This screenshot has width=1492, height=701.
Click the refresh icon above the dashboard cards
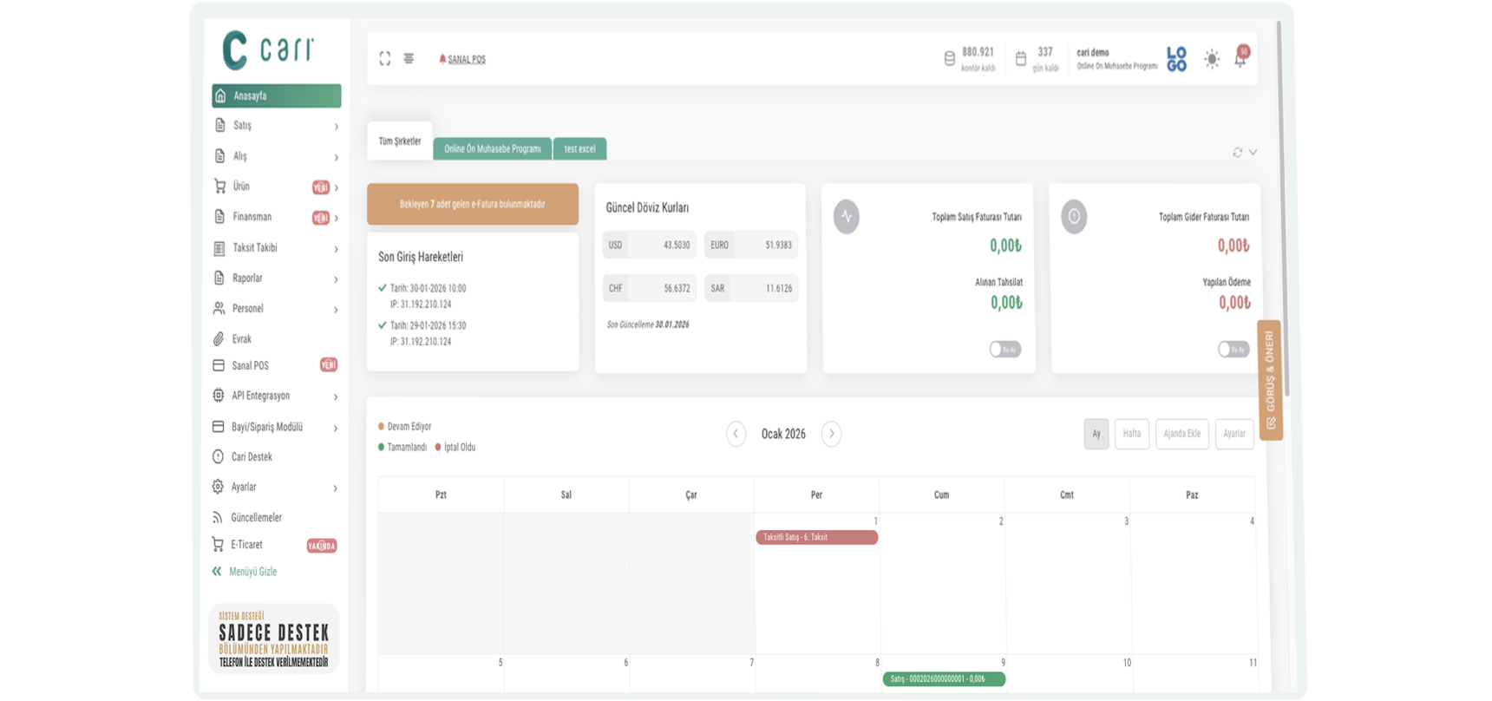pyautogui.click(x=1238, y=153)
